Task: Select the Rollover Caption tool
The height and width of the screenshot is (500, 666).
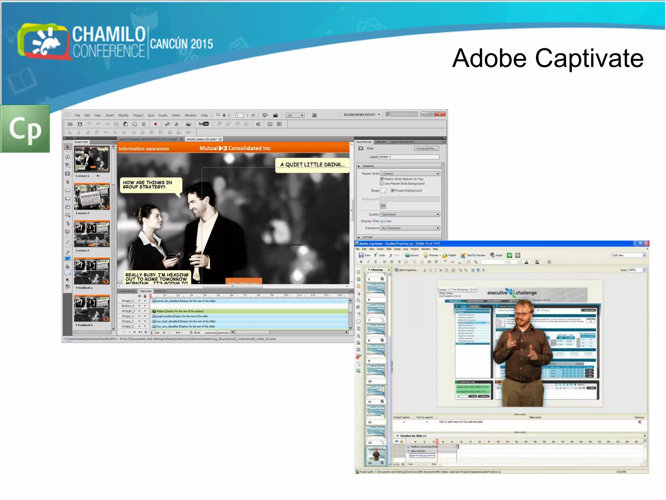Action: 68,165
